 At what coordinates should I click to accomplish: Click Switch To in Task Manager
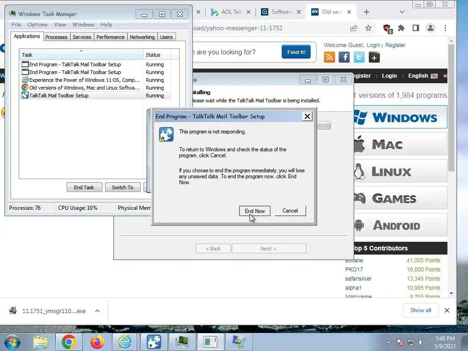(122, 187)
